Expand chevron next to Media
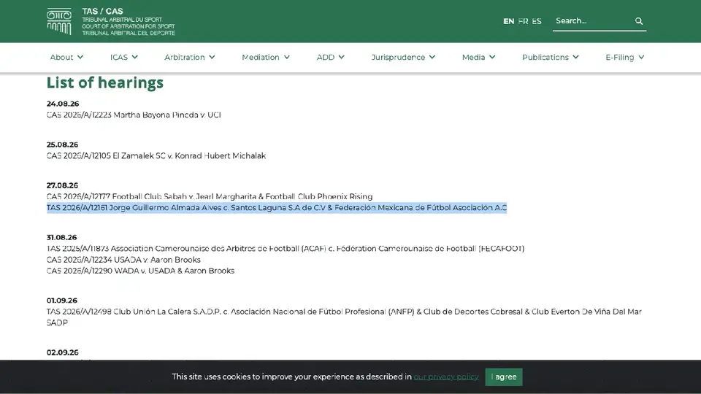 [x=491, y=57]
